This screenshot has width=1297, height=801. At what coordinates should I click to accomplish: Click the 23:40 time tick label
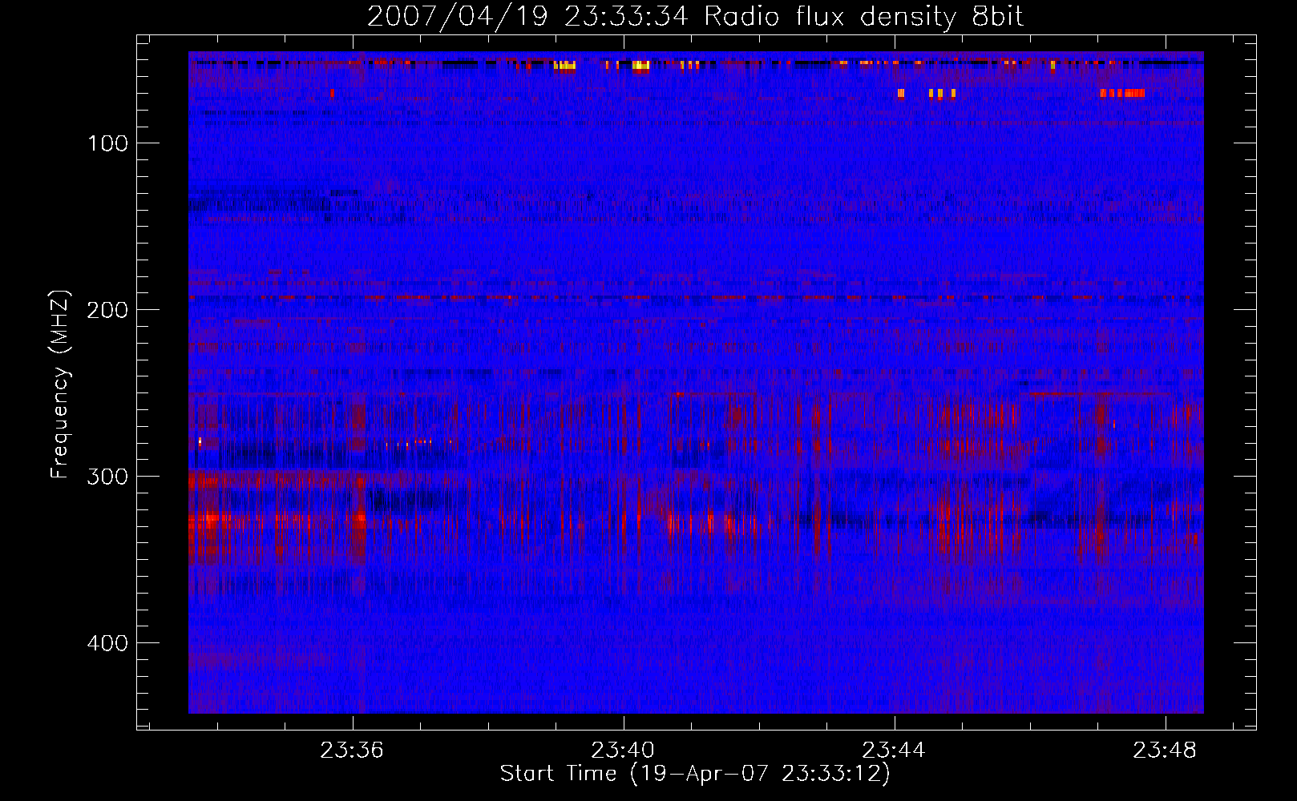click(x=623, y=751)
